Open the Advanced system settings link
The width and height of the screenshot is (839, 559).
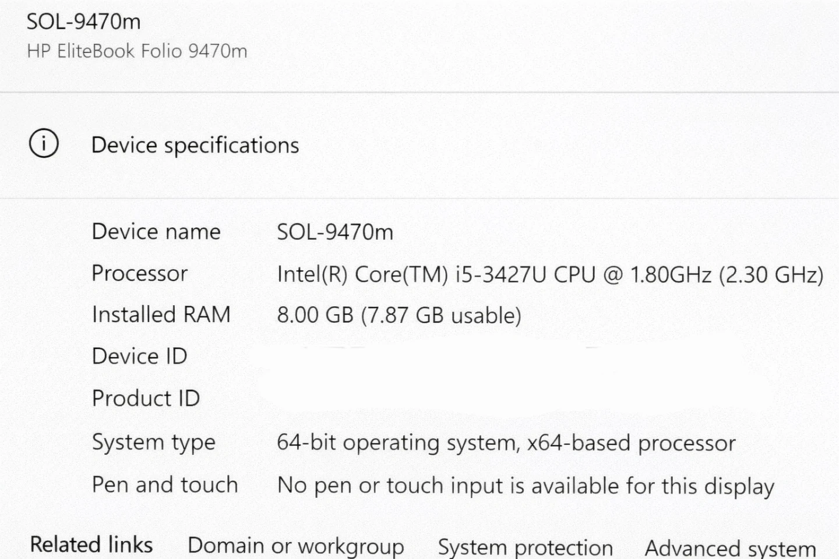pyautogui.click(x=729, y=549)
